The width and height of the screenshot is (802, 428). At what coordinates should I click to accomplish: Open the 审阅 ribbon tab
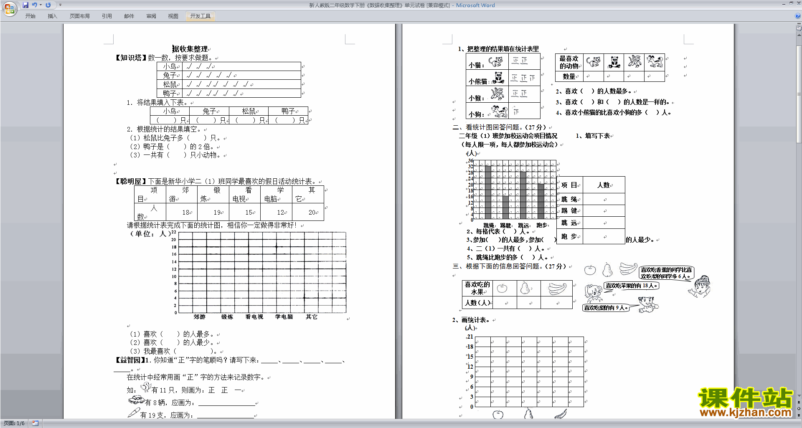tap(151, 16)
